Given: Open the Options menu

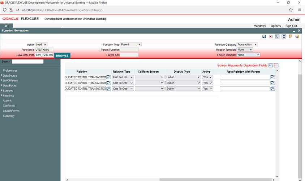Looking at the screenshot, I should tap(276, 26).
